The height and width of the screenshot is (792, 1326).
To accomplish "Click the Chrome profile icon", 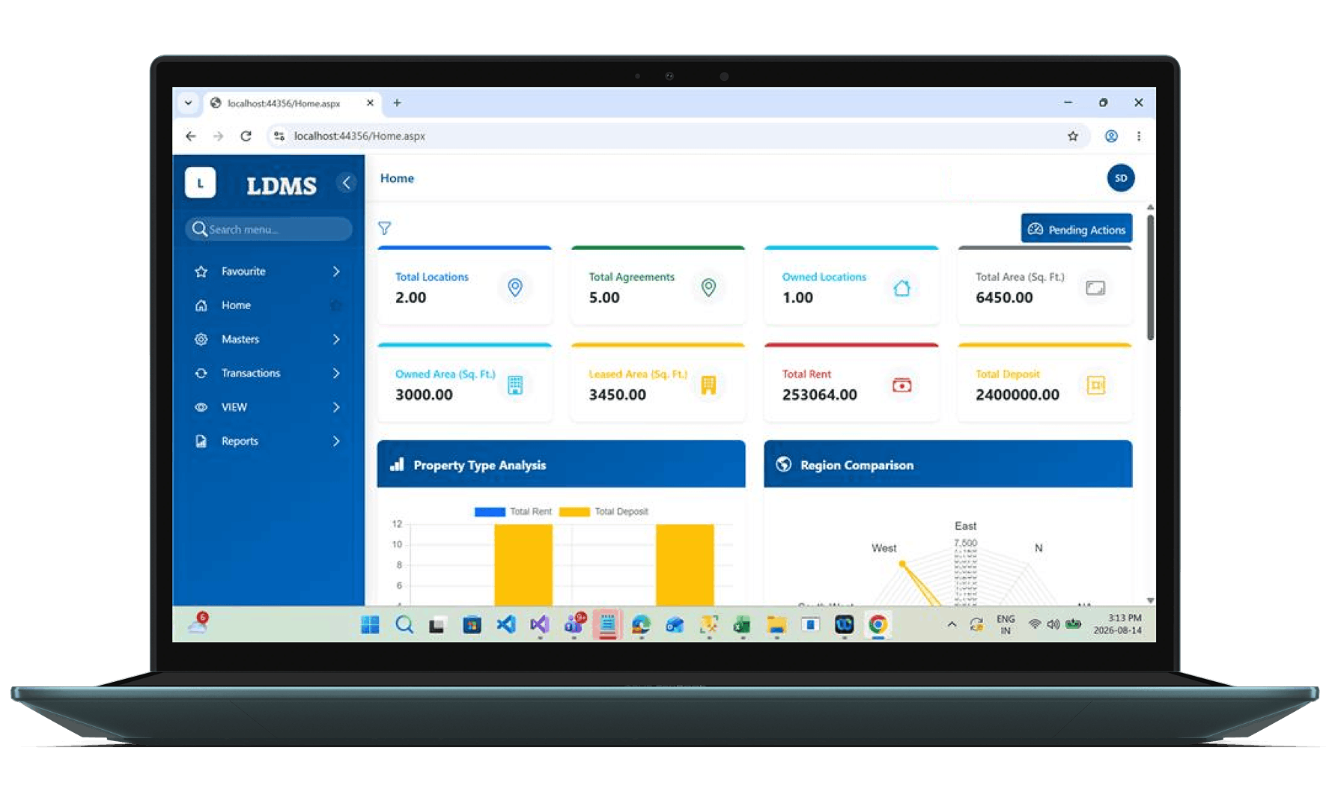I will 1111,136.
